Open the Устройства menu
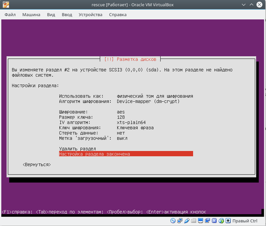Screen dimensions: 266x226 [90, 15]
